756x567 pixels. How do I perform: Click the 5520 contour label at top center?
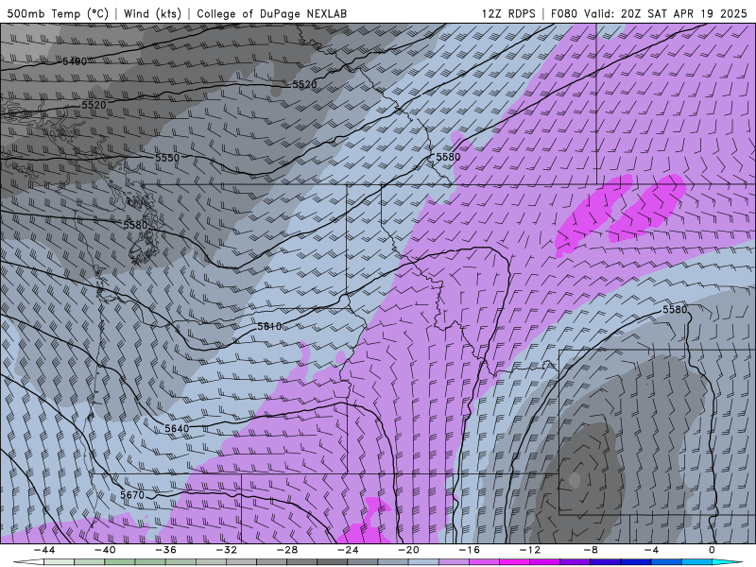coord(304,84)
